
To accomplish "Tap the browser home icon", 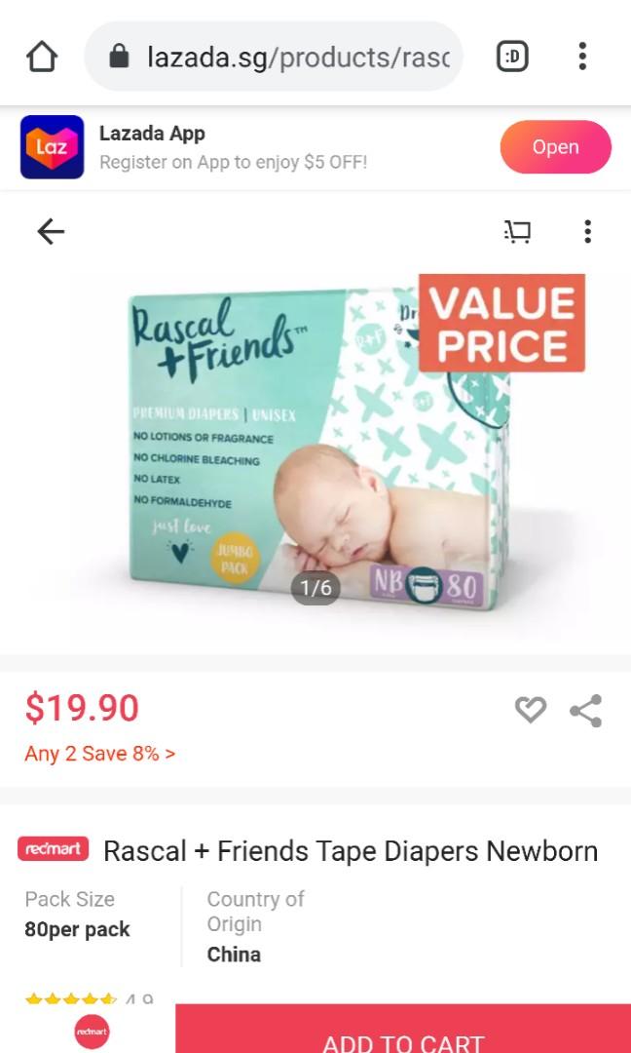I will (42, 57).
